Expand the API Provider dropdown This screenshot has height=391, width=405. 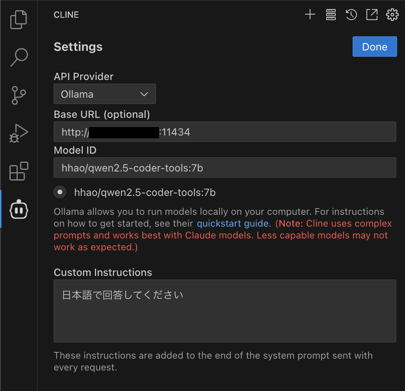104,94
